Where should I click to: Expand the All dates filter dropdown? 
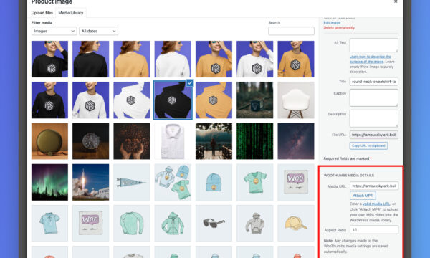[x=98, y=31]
